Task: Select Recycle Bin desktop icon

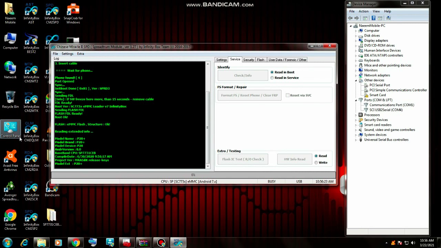Action: [10, 100]
